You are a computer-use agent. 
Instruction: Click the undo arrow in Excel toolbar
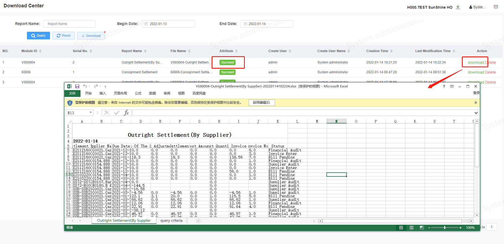pyautogui.click(x=85, y=86)
